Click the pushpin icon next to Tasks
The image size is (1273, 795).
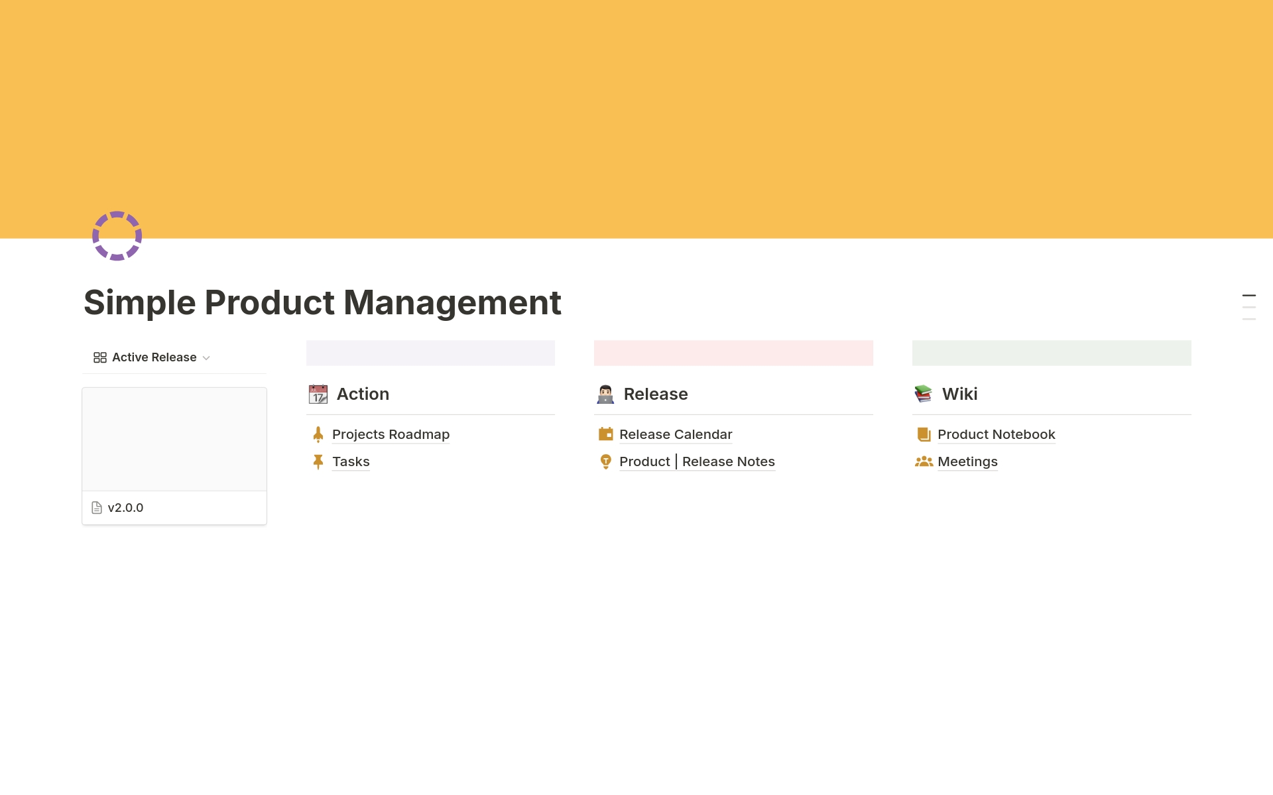[x=318, y=461]
